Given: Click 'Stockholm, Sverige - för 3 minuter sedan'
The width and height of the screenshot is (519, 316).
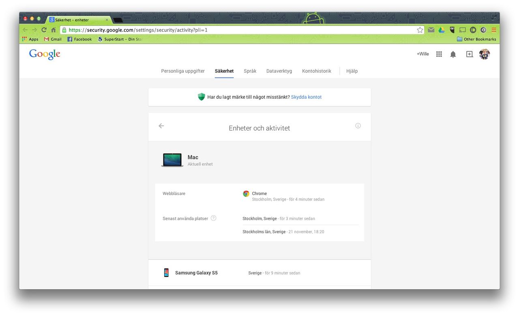Looking at the screenshot, I should (279, 219).
